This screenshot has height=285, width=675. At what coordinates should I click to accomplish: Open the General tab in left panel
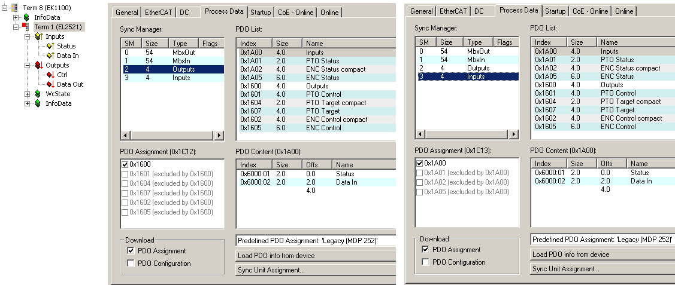click(x=127, y=13)
